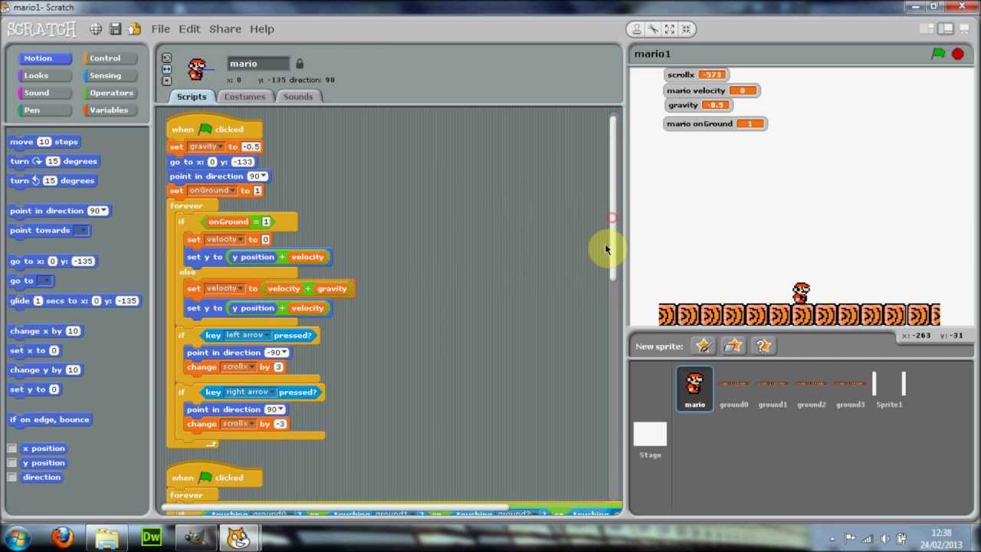Viewport: 981px width, 552px height.
Task: Select the Grow sprite tool
Action: click(670, 29)
